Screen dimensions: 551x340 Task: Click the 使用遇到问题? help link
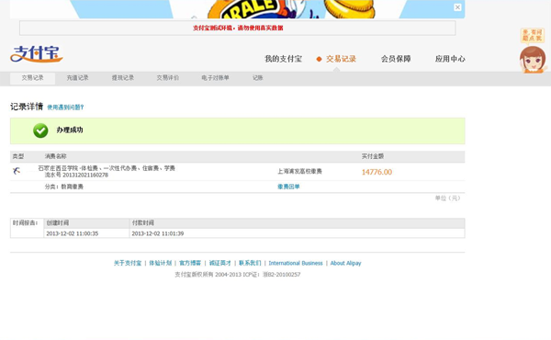[65, 108]
